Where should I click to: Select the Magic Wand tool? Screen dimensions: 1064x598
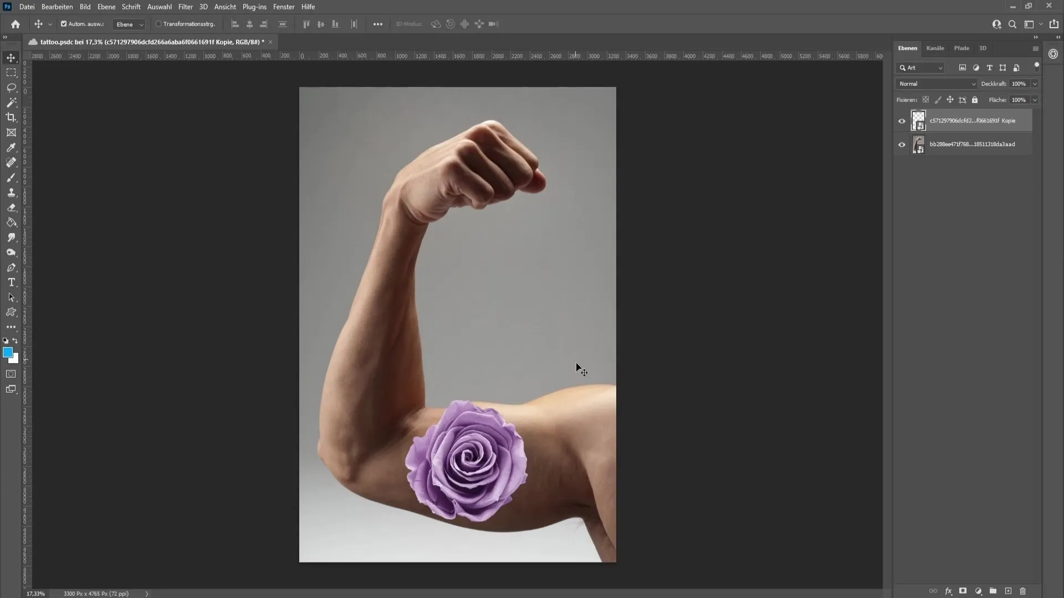coord(11,102)
